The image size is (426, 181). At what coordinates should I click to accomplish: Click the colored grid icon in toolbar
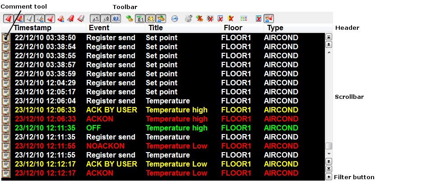coord(244,19)
